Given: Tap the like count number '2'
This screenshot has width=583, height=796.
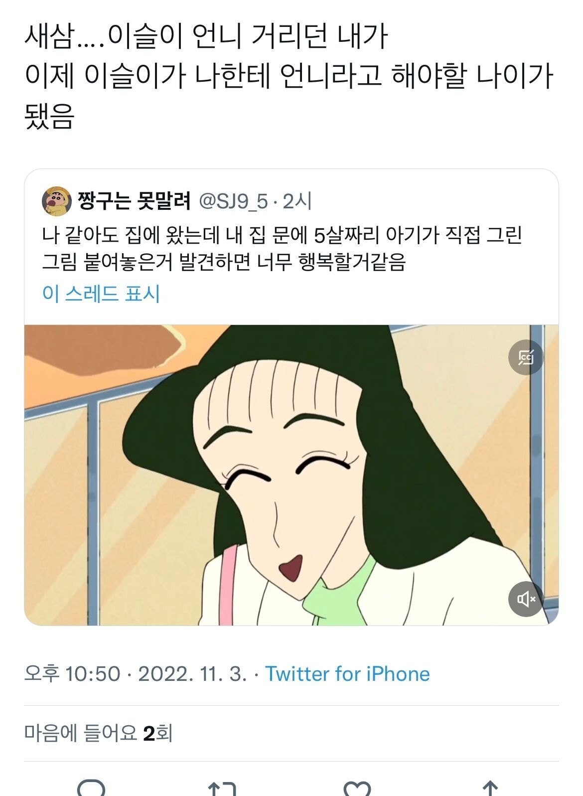Looking at the screenshot, I should coord(149,734).
